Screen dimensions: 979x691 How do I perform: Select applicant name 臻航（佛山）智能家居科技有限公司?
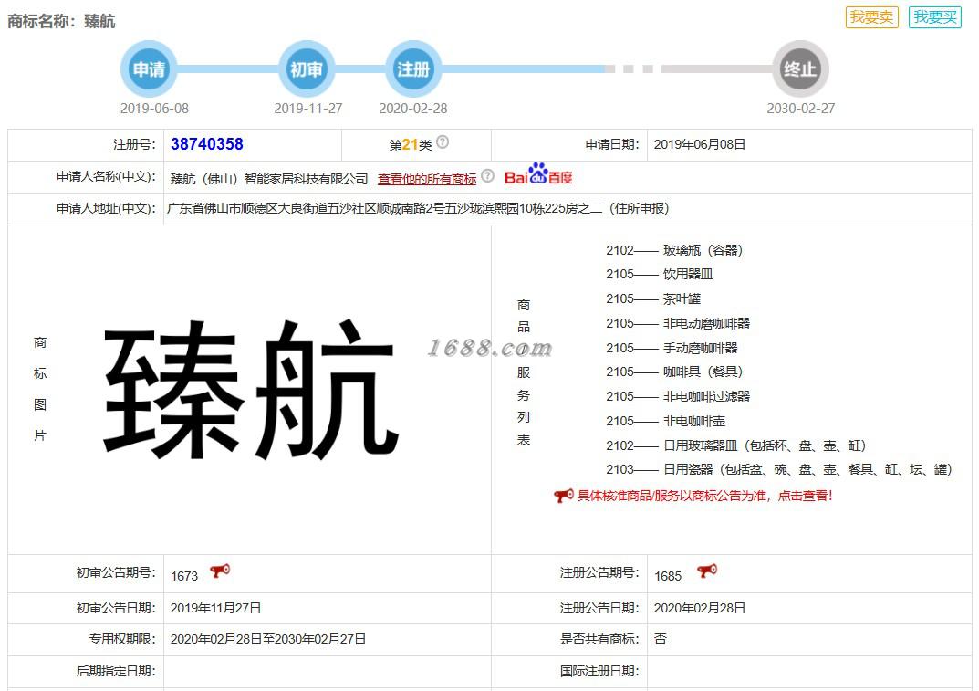[269, 179]
